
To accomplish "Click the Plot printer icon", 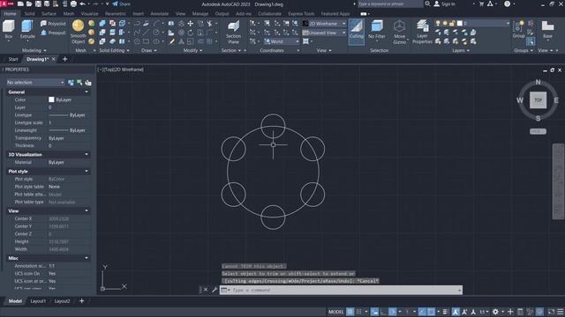I will [73, 4].
